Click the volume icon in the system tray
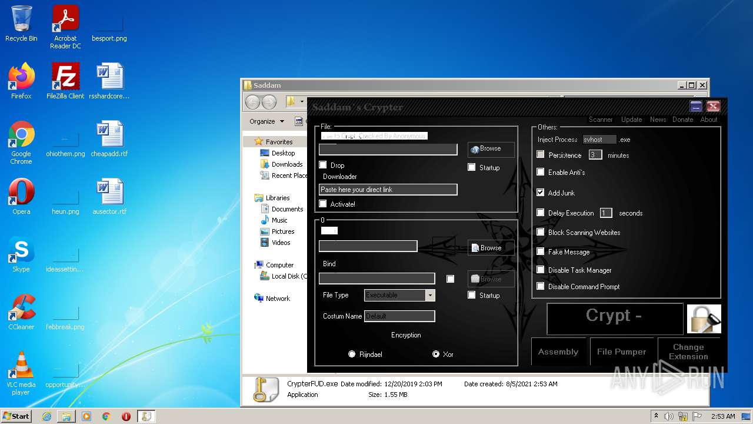 [669, 416]
